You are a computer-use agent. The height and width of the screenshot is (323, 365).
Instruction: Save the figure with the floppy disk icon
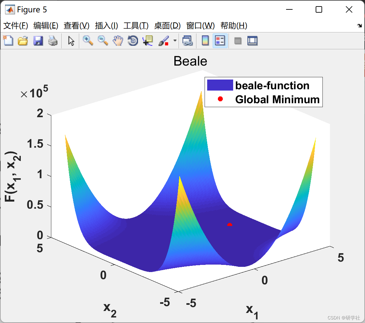coord(38,41)
